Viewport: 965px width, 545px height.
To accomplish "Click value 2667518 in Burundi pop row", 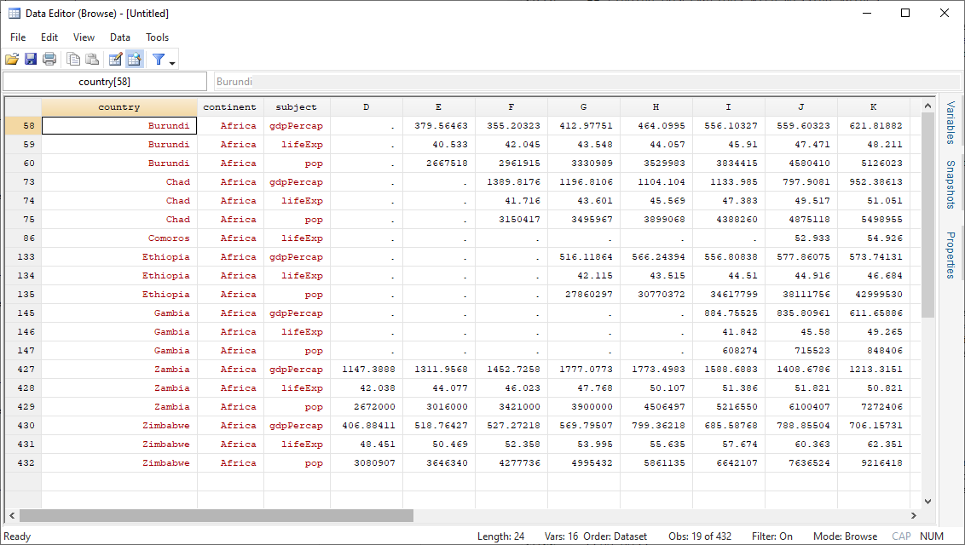I will pyautogui.click(x=439, y=163).
